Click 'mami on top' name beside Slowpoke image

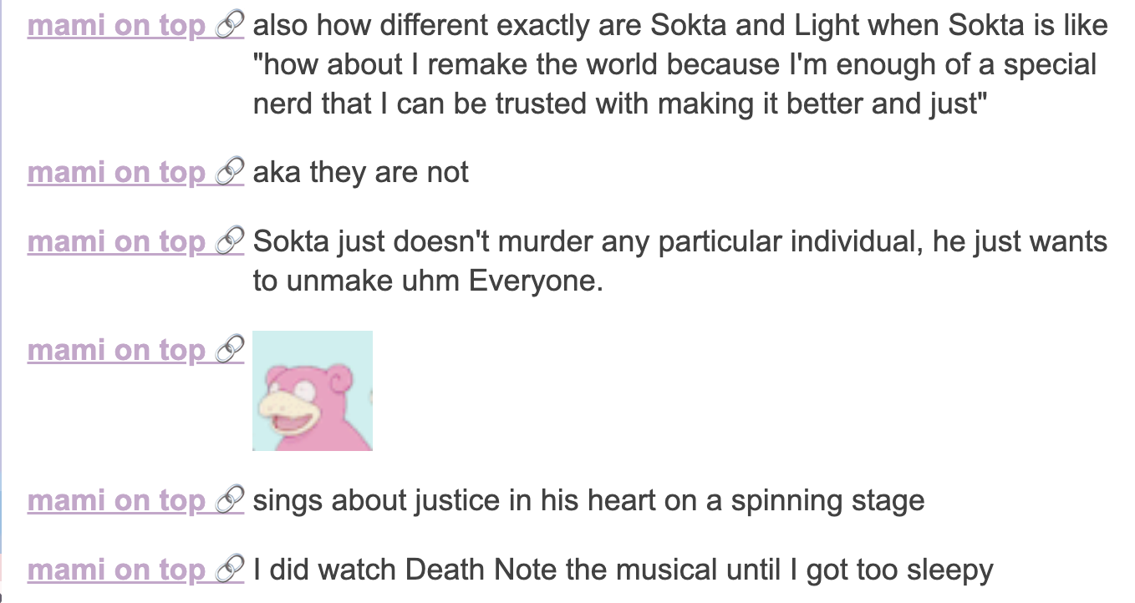(116, 350)
